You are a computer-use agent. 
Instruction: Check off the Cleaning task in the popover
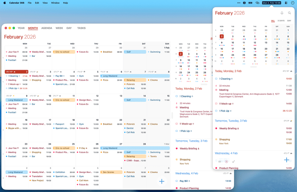(x=216, y=79)
